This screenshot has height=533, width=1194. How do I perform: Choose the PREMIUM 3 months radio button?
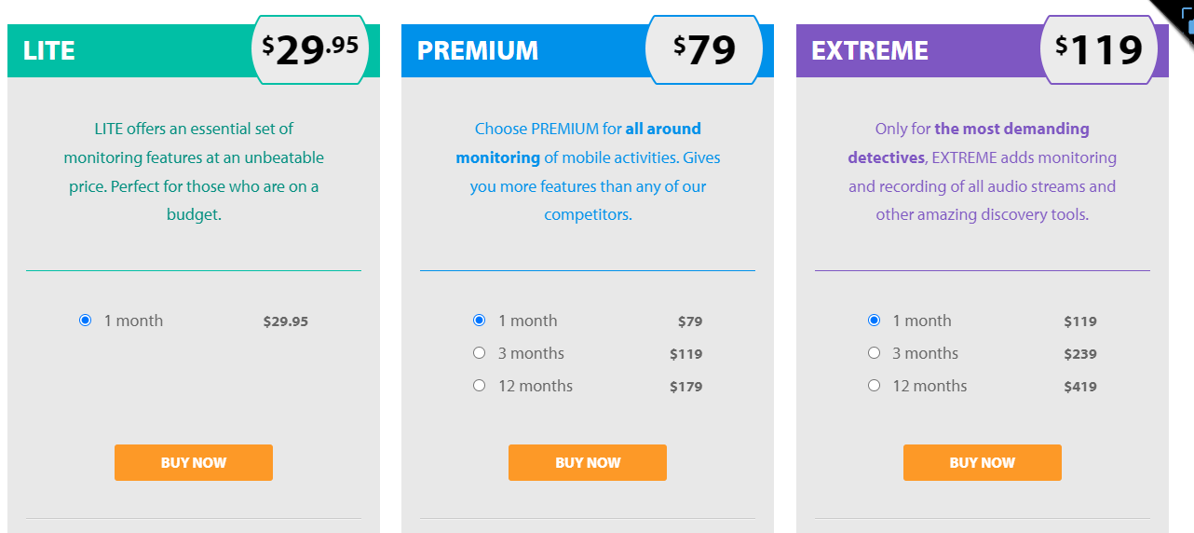[480, 353]
